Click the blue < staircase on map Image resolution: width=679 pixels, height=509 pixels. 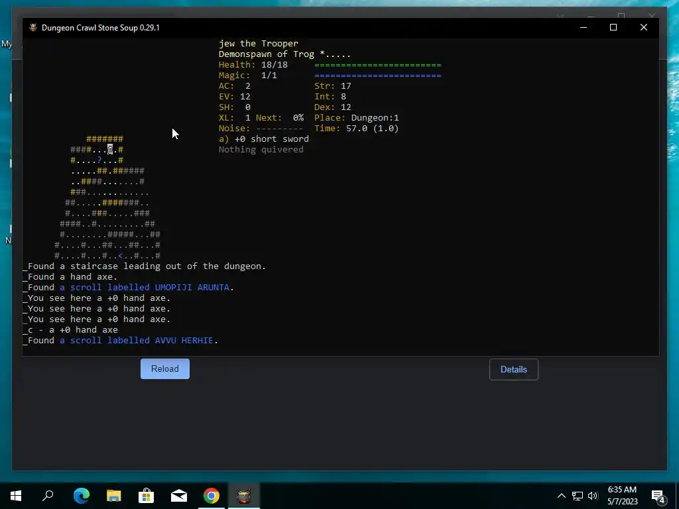click(x=121, y=256)
